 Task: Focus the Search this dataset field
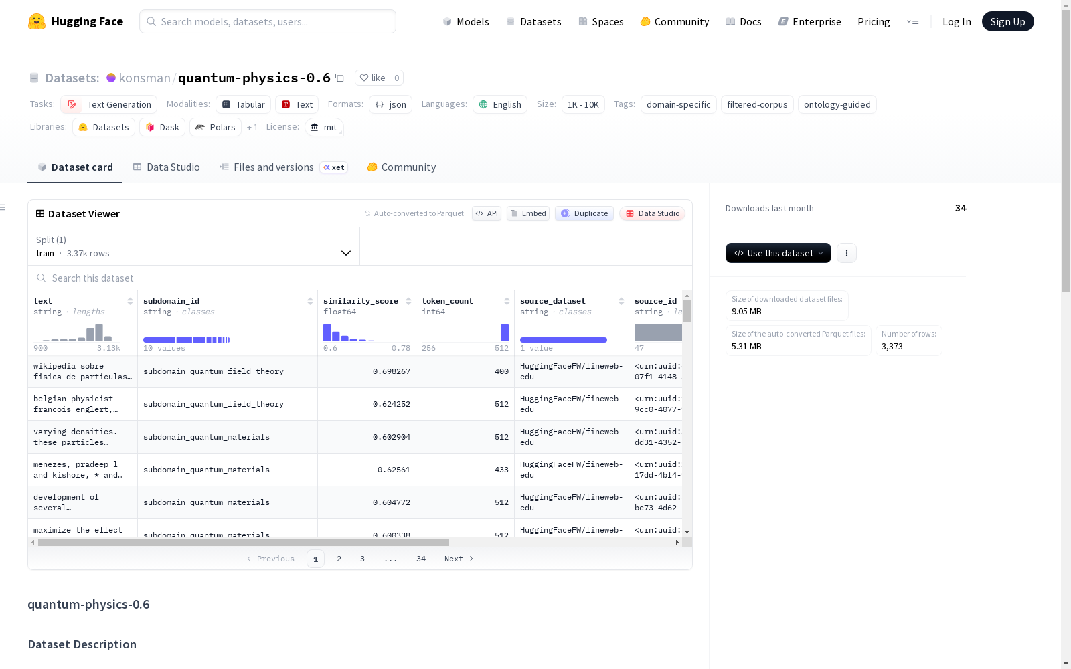point(360,278)
